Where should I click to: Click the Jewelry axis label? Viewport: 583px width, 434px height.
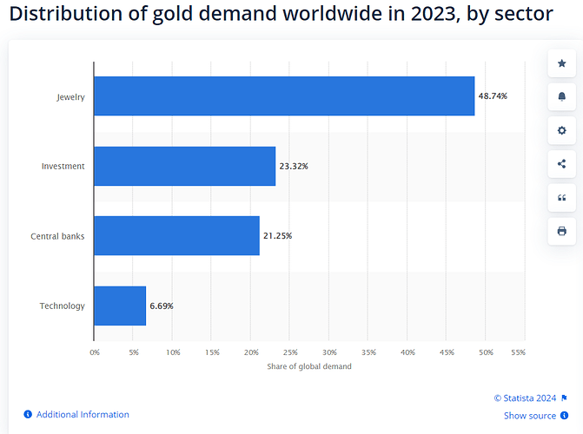[x=70, y=97]
